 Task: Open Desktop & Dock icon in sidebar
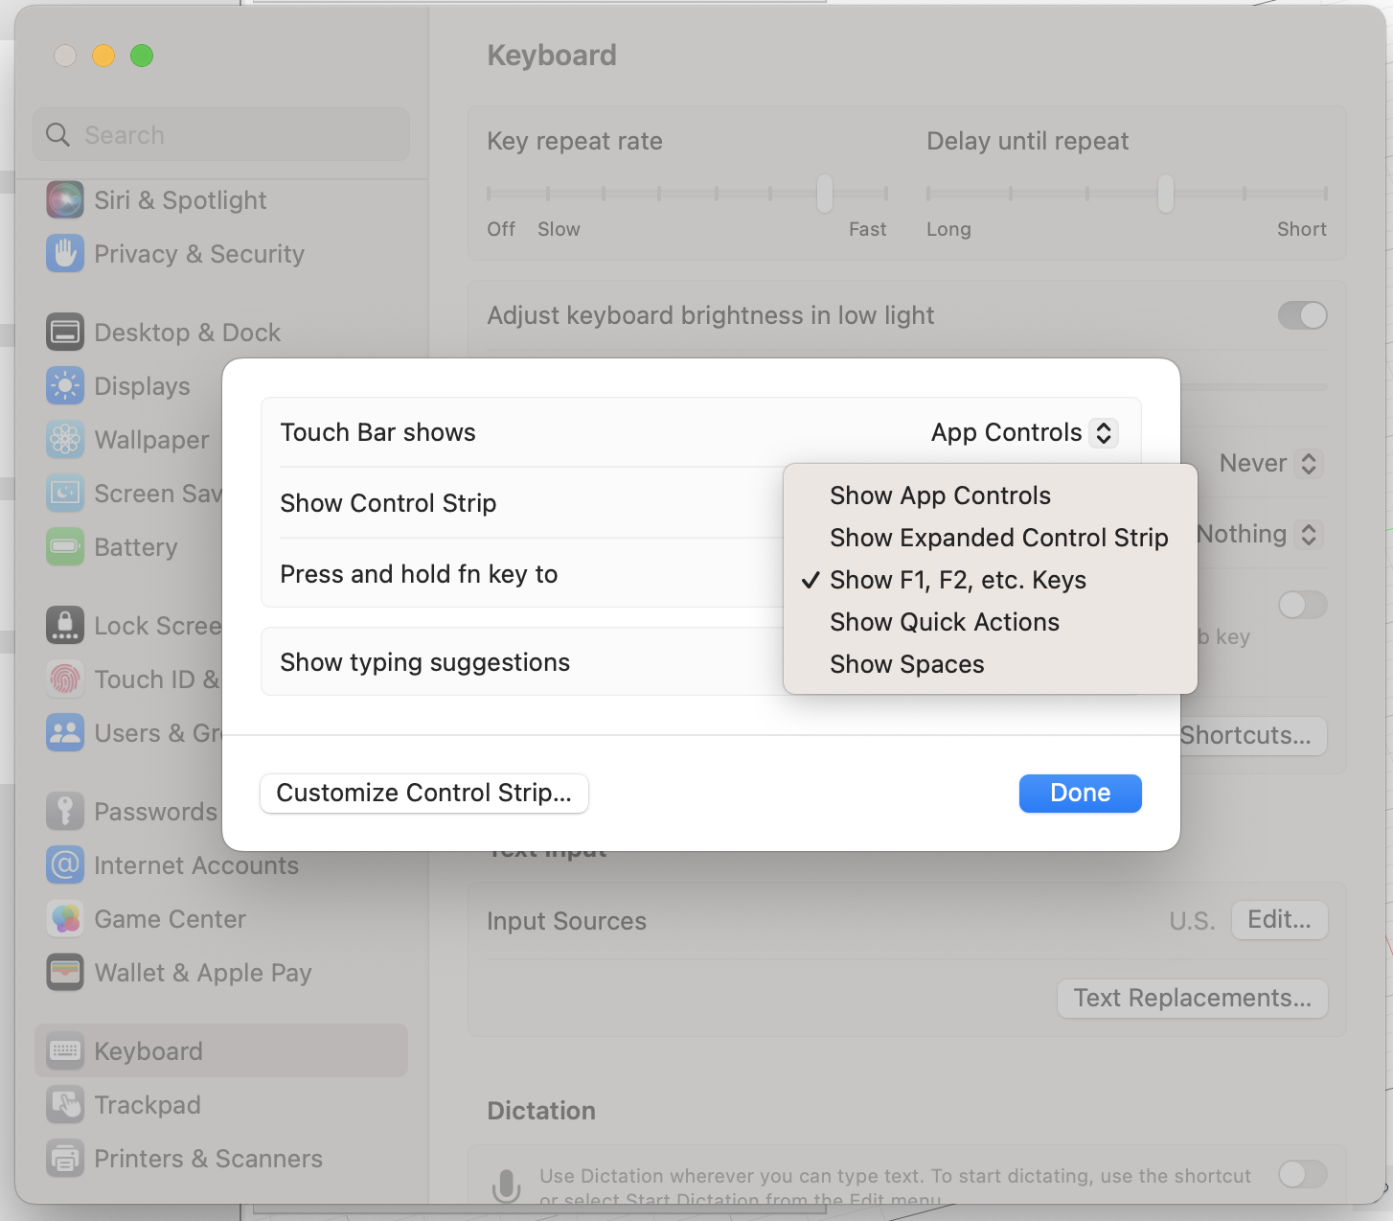(65, 333)
